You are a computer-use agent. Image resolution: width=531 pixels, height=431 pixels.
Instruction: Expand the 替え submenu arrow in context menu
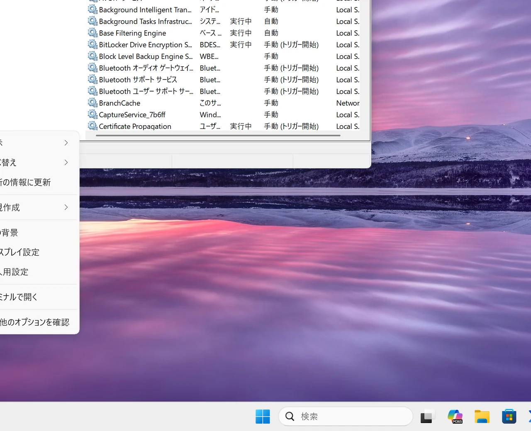[x=66, y=162]
